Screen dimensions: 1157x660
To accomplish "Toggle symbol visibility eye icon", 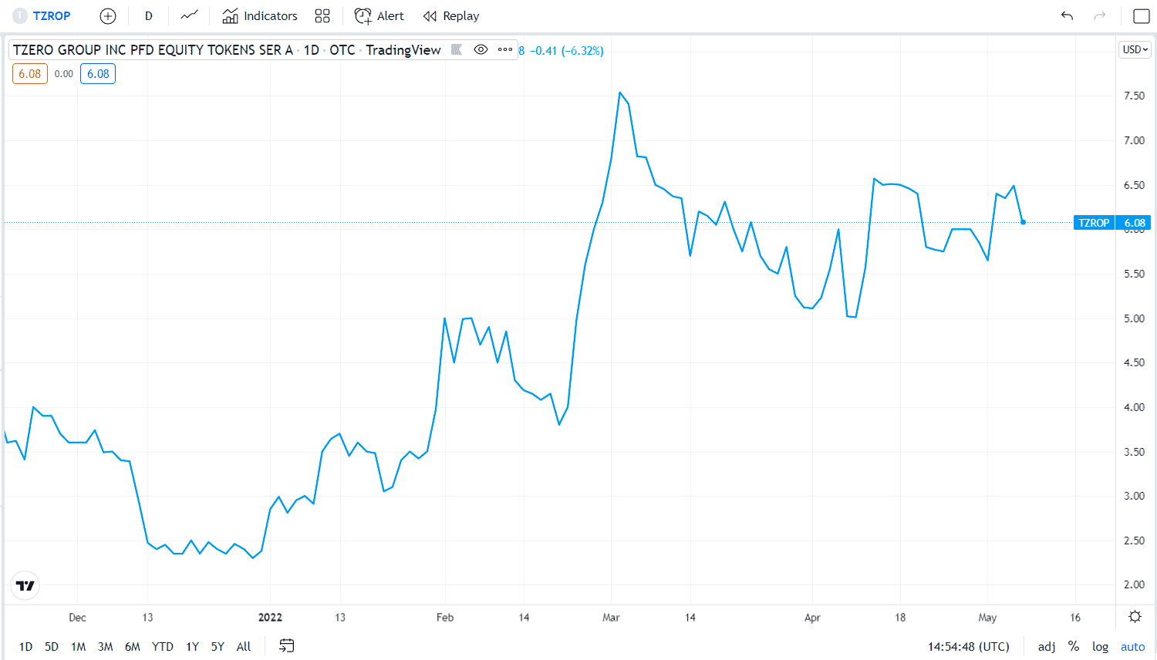I will point(481,49).
